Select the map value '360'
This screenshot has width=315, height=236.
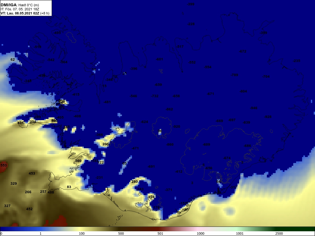tap(78, 161)
